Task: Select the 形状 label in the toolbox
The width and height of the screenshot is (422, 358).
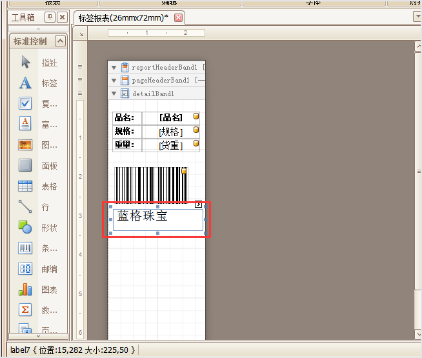Action: coord(49,228)
